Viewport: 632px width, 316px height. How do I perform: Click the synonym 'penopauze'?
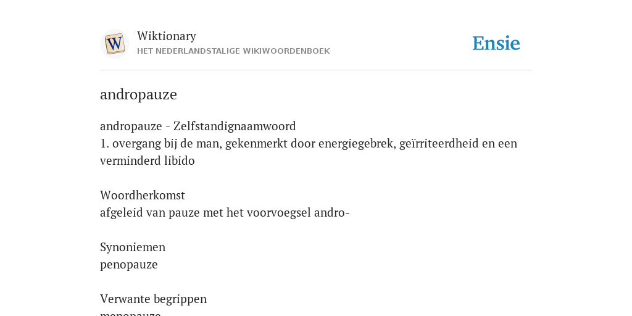tap(128, 265)
